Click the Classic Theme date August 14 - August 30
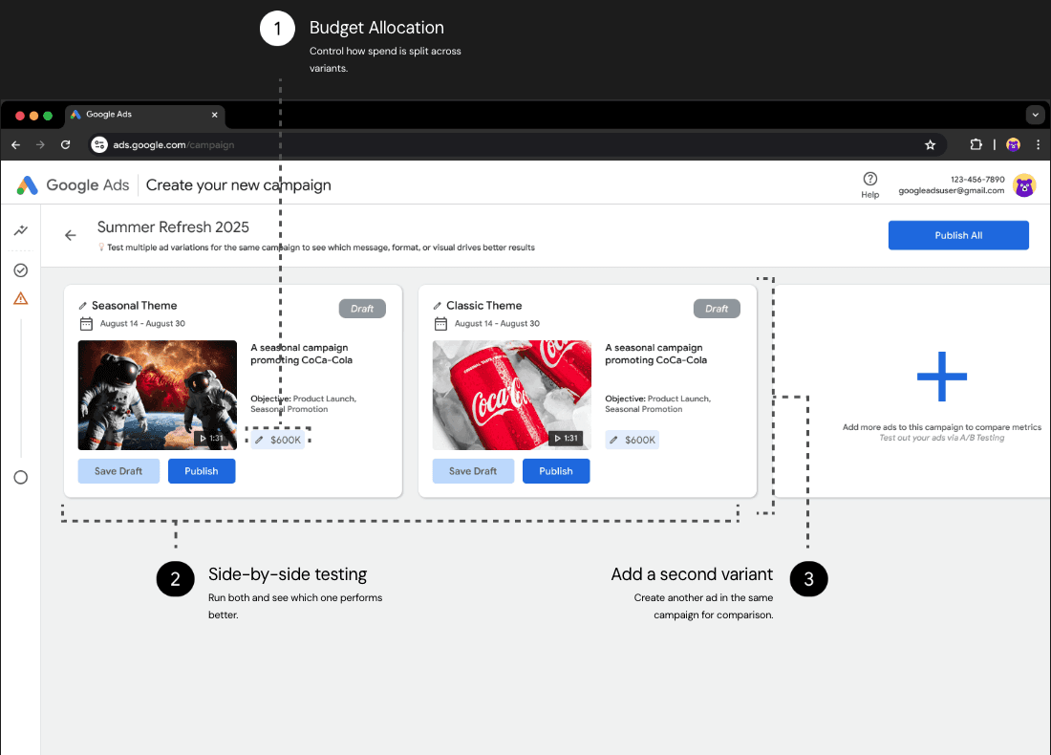The width and height of the screenshot is (1051, 755). click(x=498, y=324)
